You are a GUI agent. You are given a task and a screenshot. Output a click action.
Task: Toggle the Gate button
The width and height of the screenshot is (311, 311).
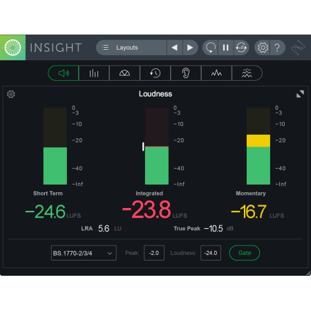[245, 253]
